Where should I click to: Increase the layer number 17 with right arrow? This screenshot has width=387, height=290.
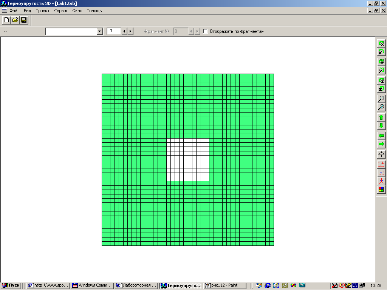point(130,31)
